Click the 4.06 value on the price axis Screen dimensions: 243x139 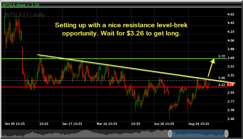coord(231,40)
